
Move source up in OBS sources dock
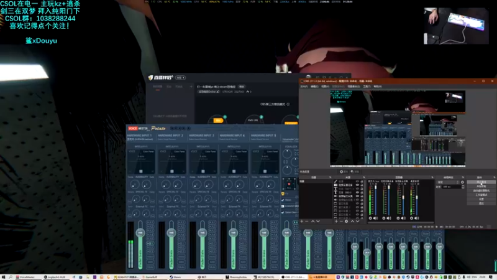352,222
